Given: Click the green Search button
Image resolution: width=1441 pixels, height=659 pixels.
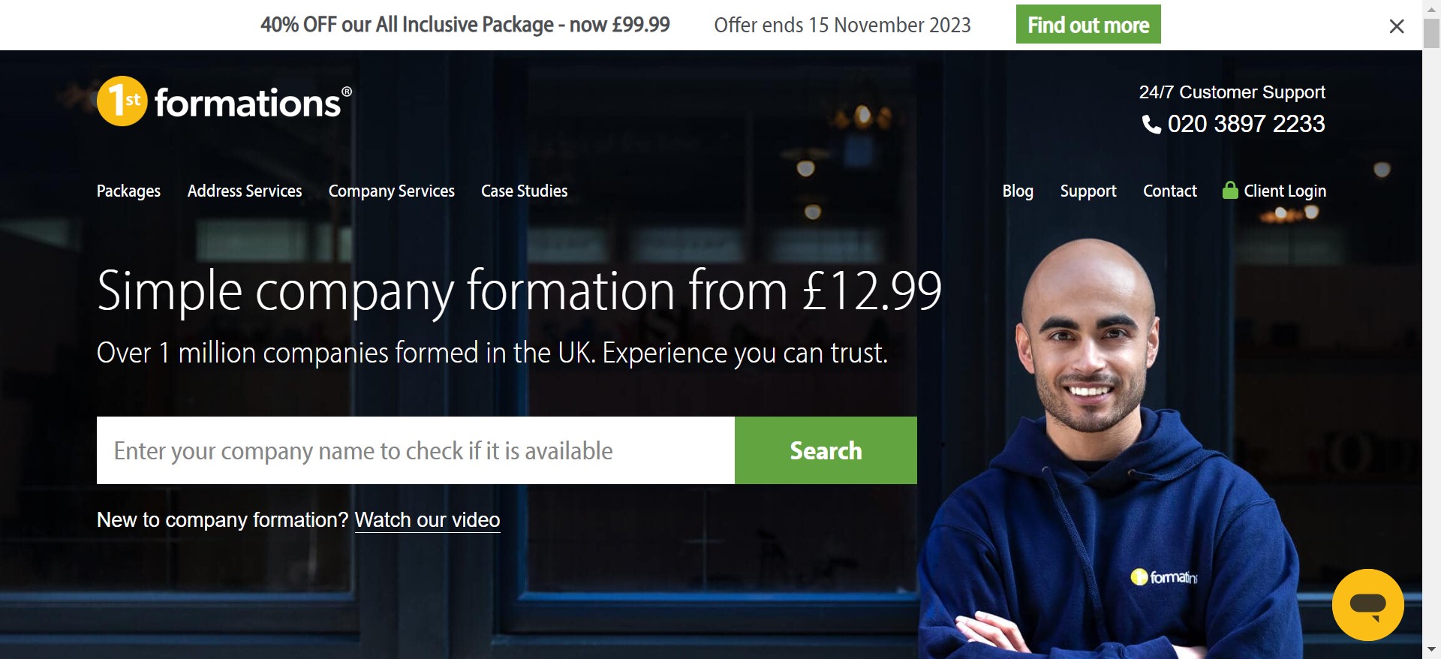Looking at the screenshot, I should point(826,450).
